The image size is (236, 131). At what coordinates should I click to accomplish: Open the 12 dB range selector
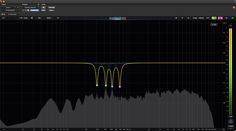[x=214, y=25]
